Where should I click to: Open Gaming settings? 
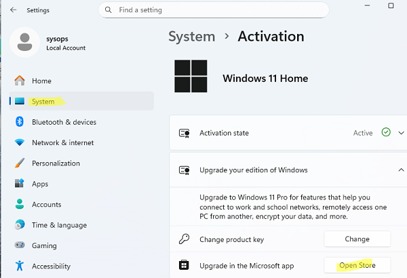tap(81, 245)
